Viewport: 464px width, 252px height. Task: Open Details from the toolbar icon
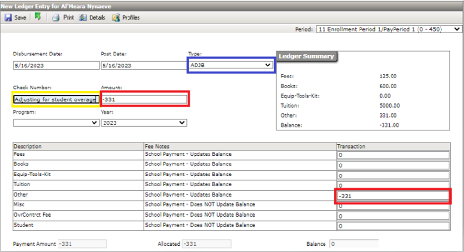pos(83,18)
